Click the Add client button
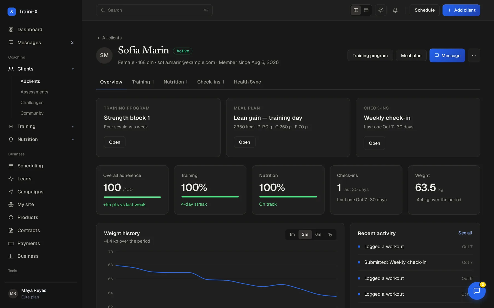This screenshot has width=494, height=308. click(x=461, y=10)
